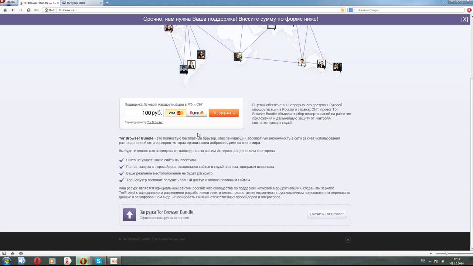Go to the home page icon
Viewport: 473px width, 266px height.
[5, 10]
